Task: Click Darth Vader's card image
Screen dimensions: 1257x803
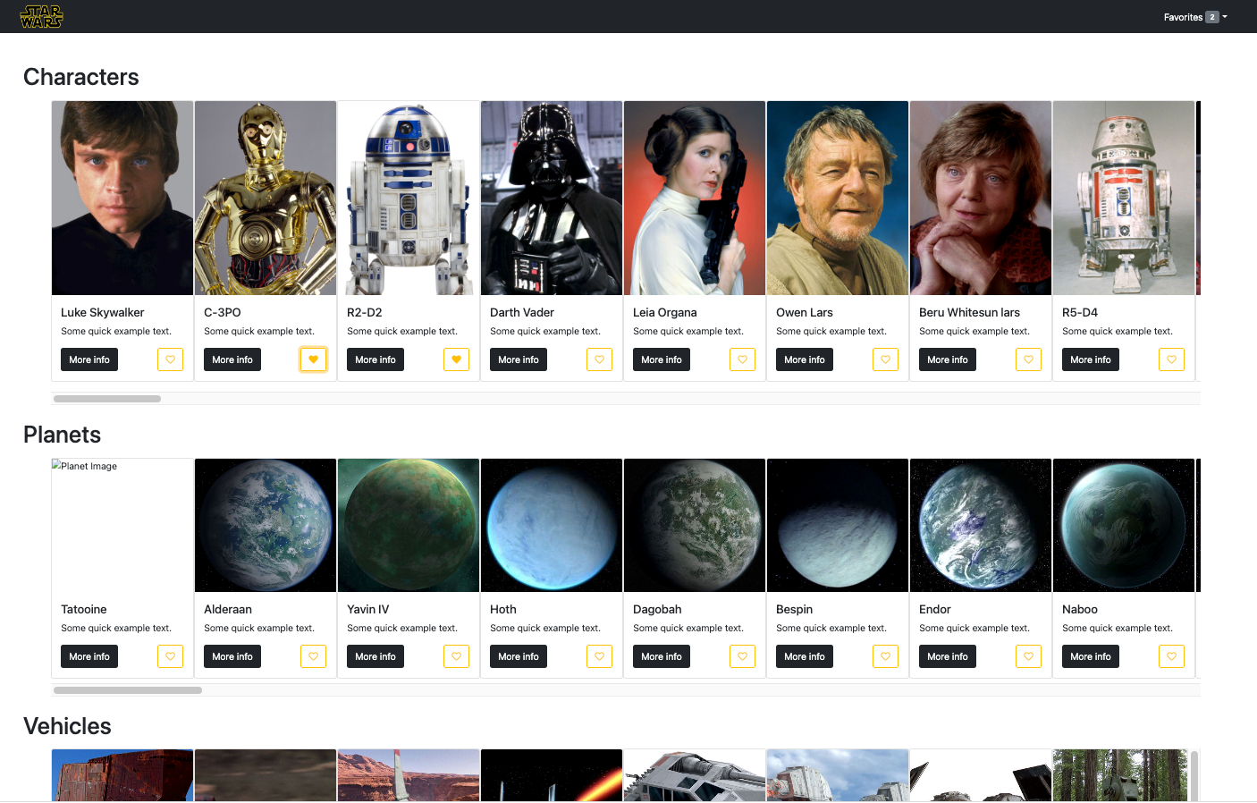Action: [552, 198]
